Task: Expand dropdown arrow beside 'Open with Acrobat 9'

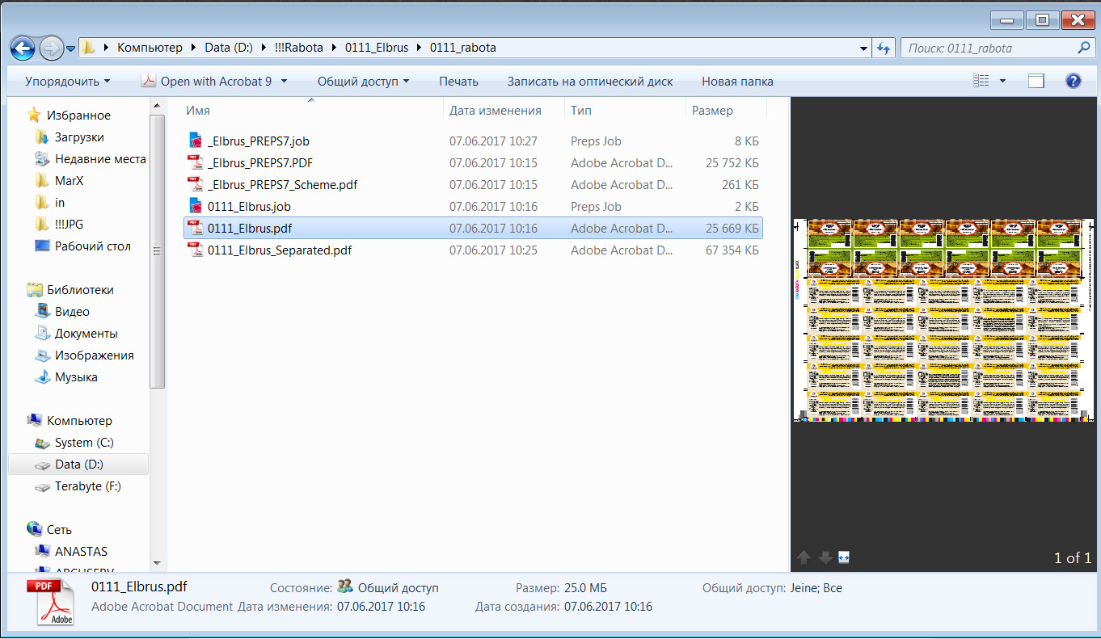Action: [x=284, y=81]
